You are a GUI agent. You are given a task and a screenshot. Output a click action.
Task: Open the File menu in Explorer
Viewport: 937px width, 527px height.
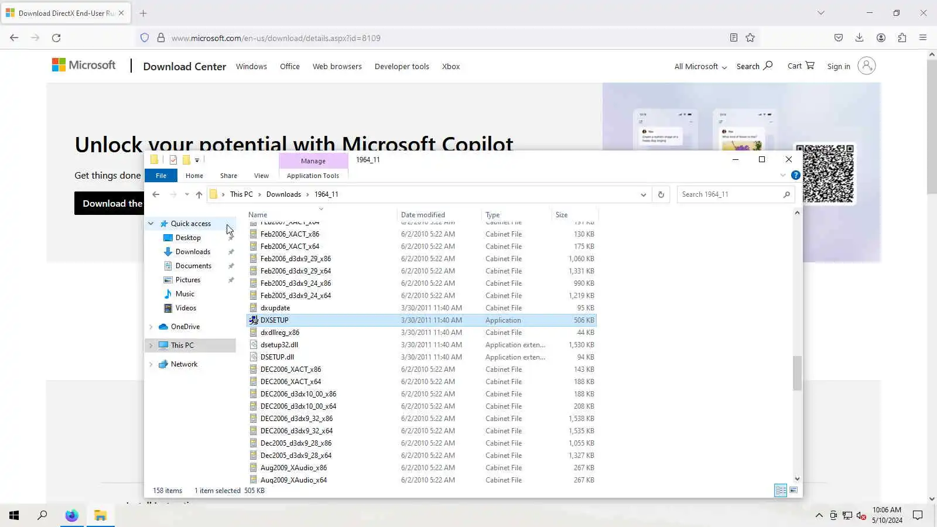pos(161,176)
